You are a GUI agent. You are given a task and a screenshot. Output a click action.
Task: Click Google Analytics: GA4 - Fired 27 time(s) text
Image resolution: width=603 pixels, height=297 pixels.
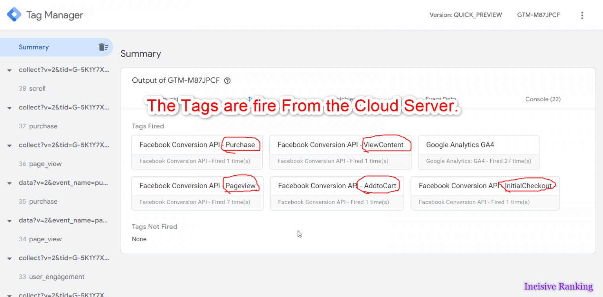click(479, 161)
